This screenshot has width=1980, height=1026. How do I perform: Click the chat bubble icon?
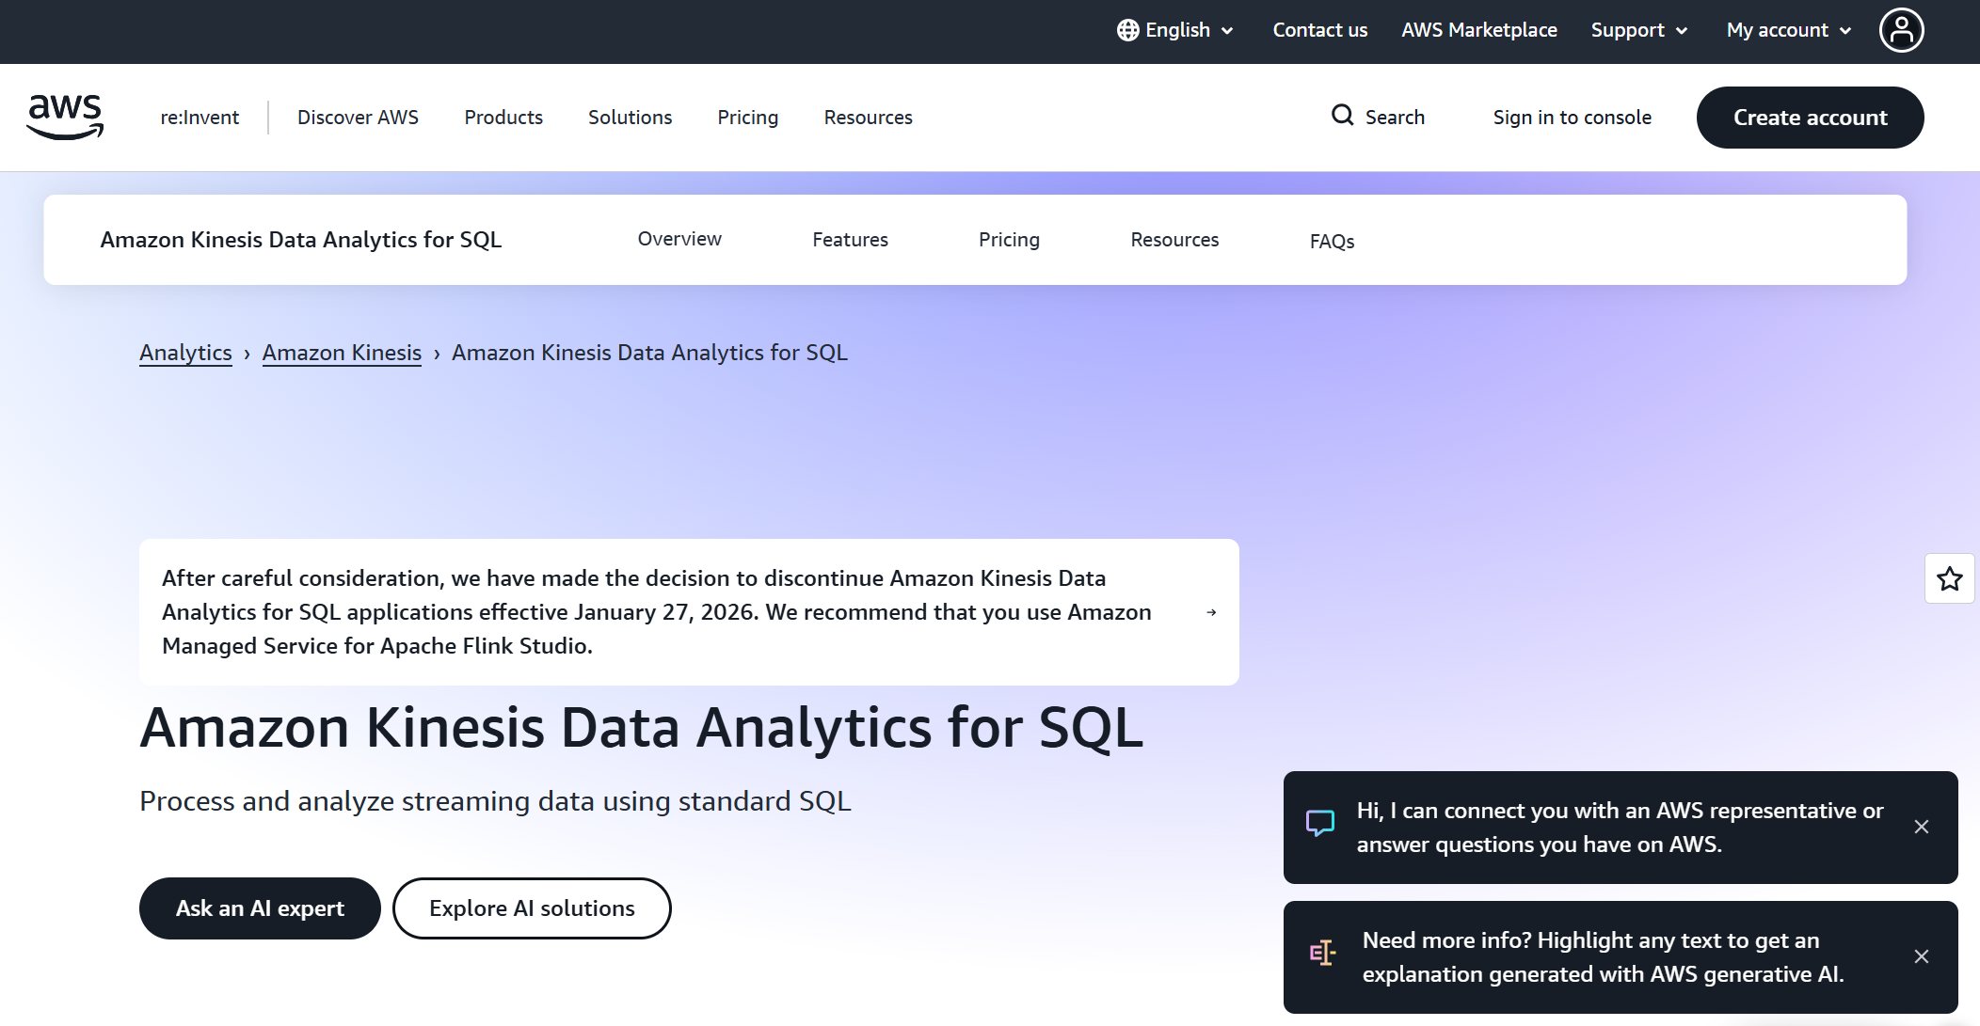pos(1320,821)
